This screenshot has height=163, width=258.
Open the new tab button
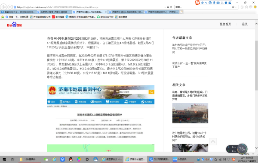181,12
